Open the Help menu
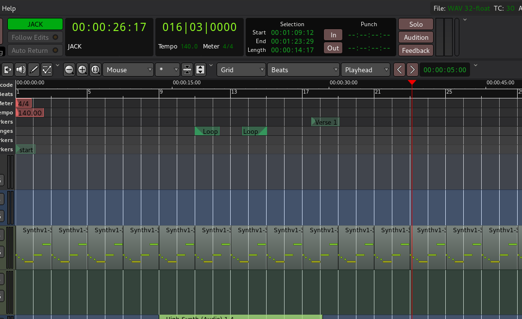Screen dimensions: 522x319 pos(9,8)
